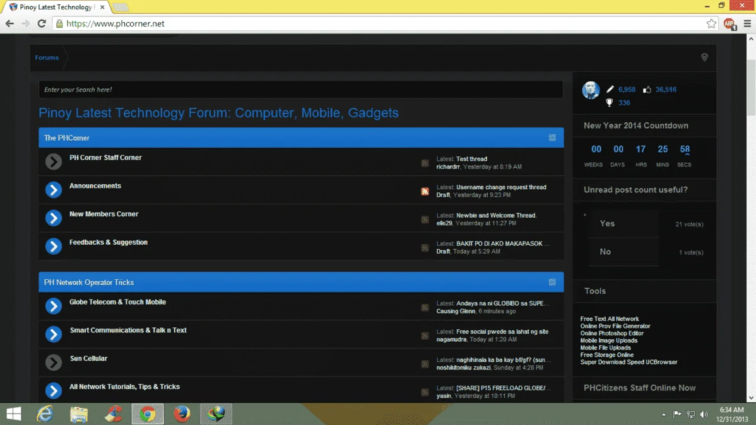
Task: Collapse The PHCorner category toggle
Action: [x=552, y=138]
